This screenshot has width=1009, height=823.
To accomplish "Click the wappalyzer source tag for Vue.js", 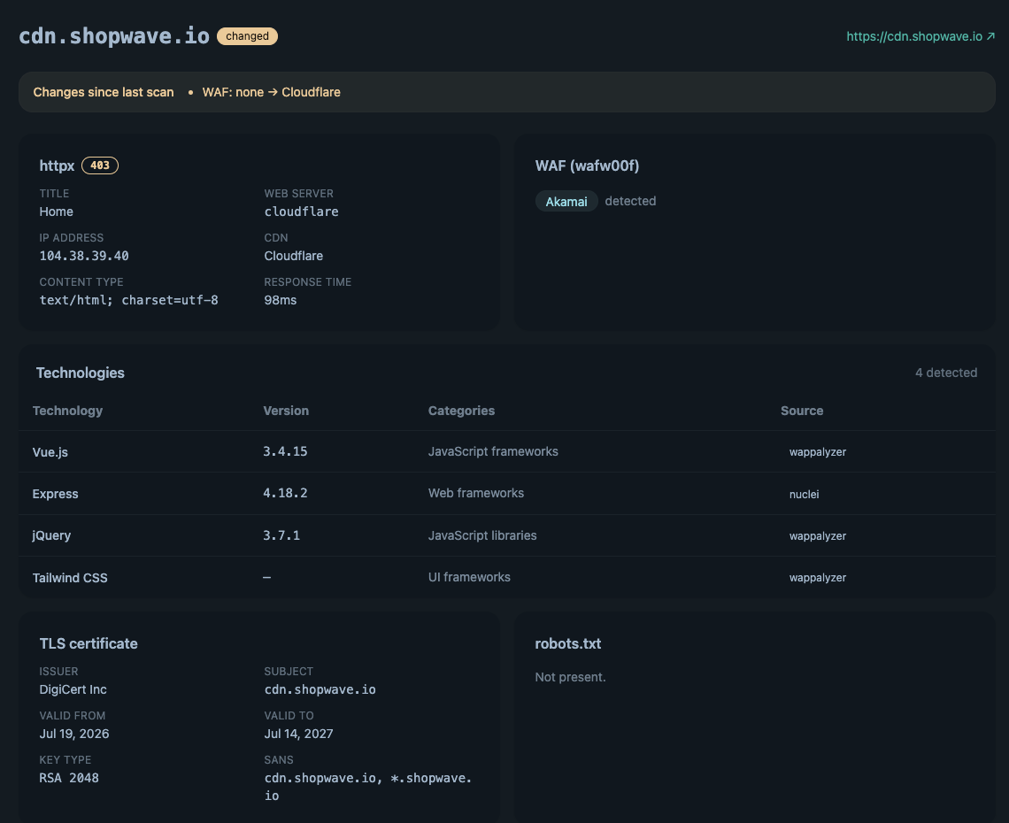I will [818, 452].
